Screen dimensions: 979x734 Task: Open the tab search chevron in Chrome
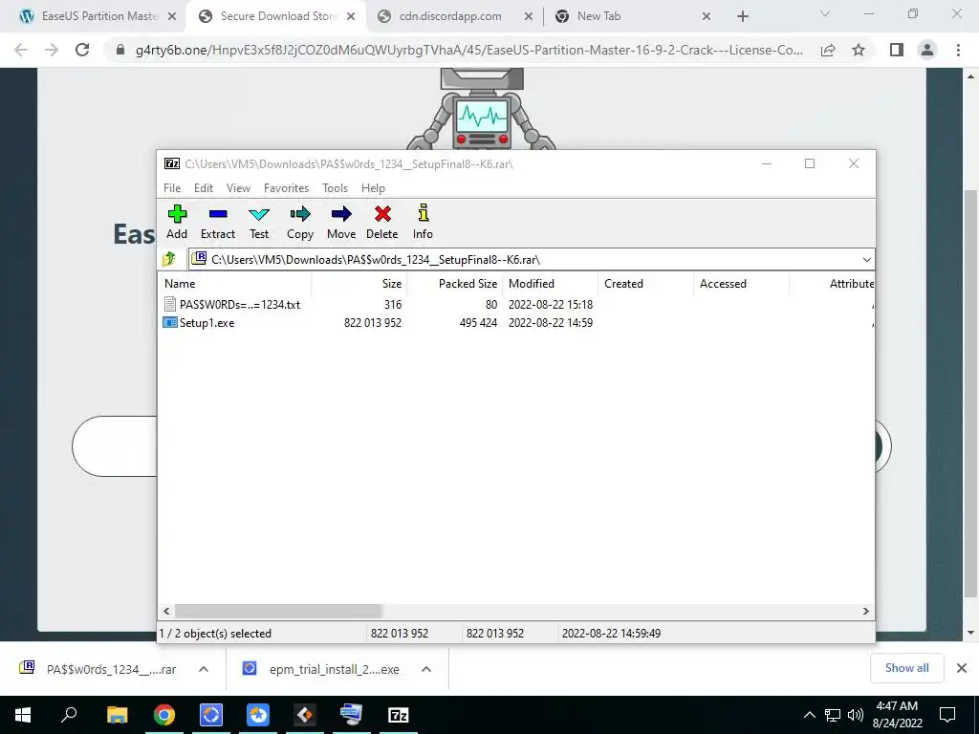pos(825,13)
